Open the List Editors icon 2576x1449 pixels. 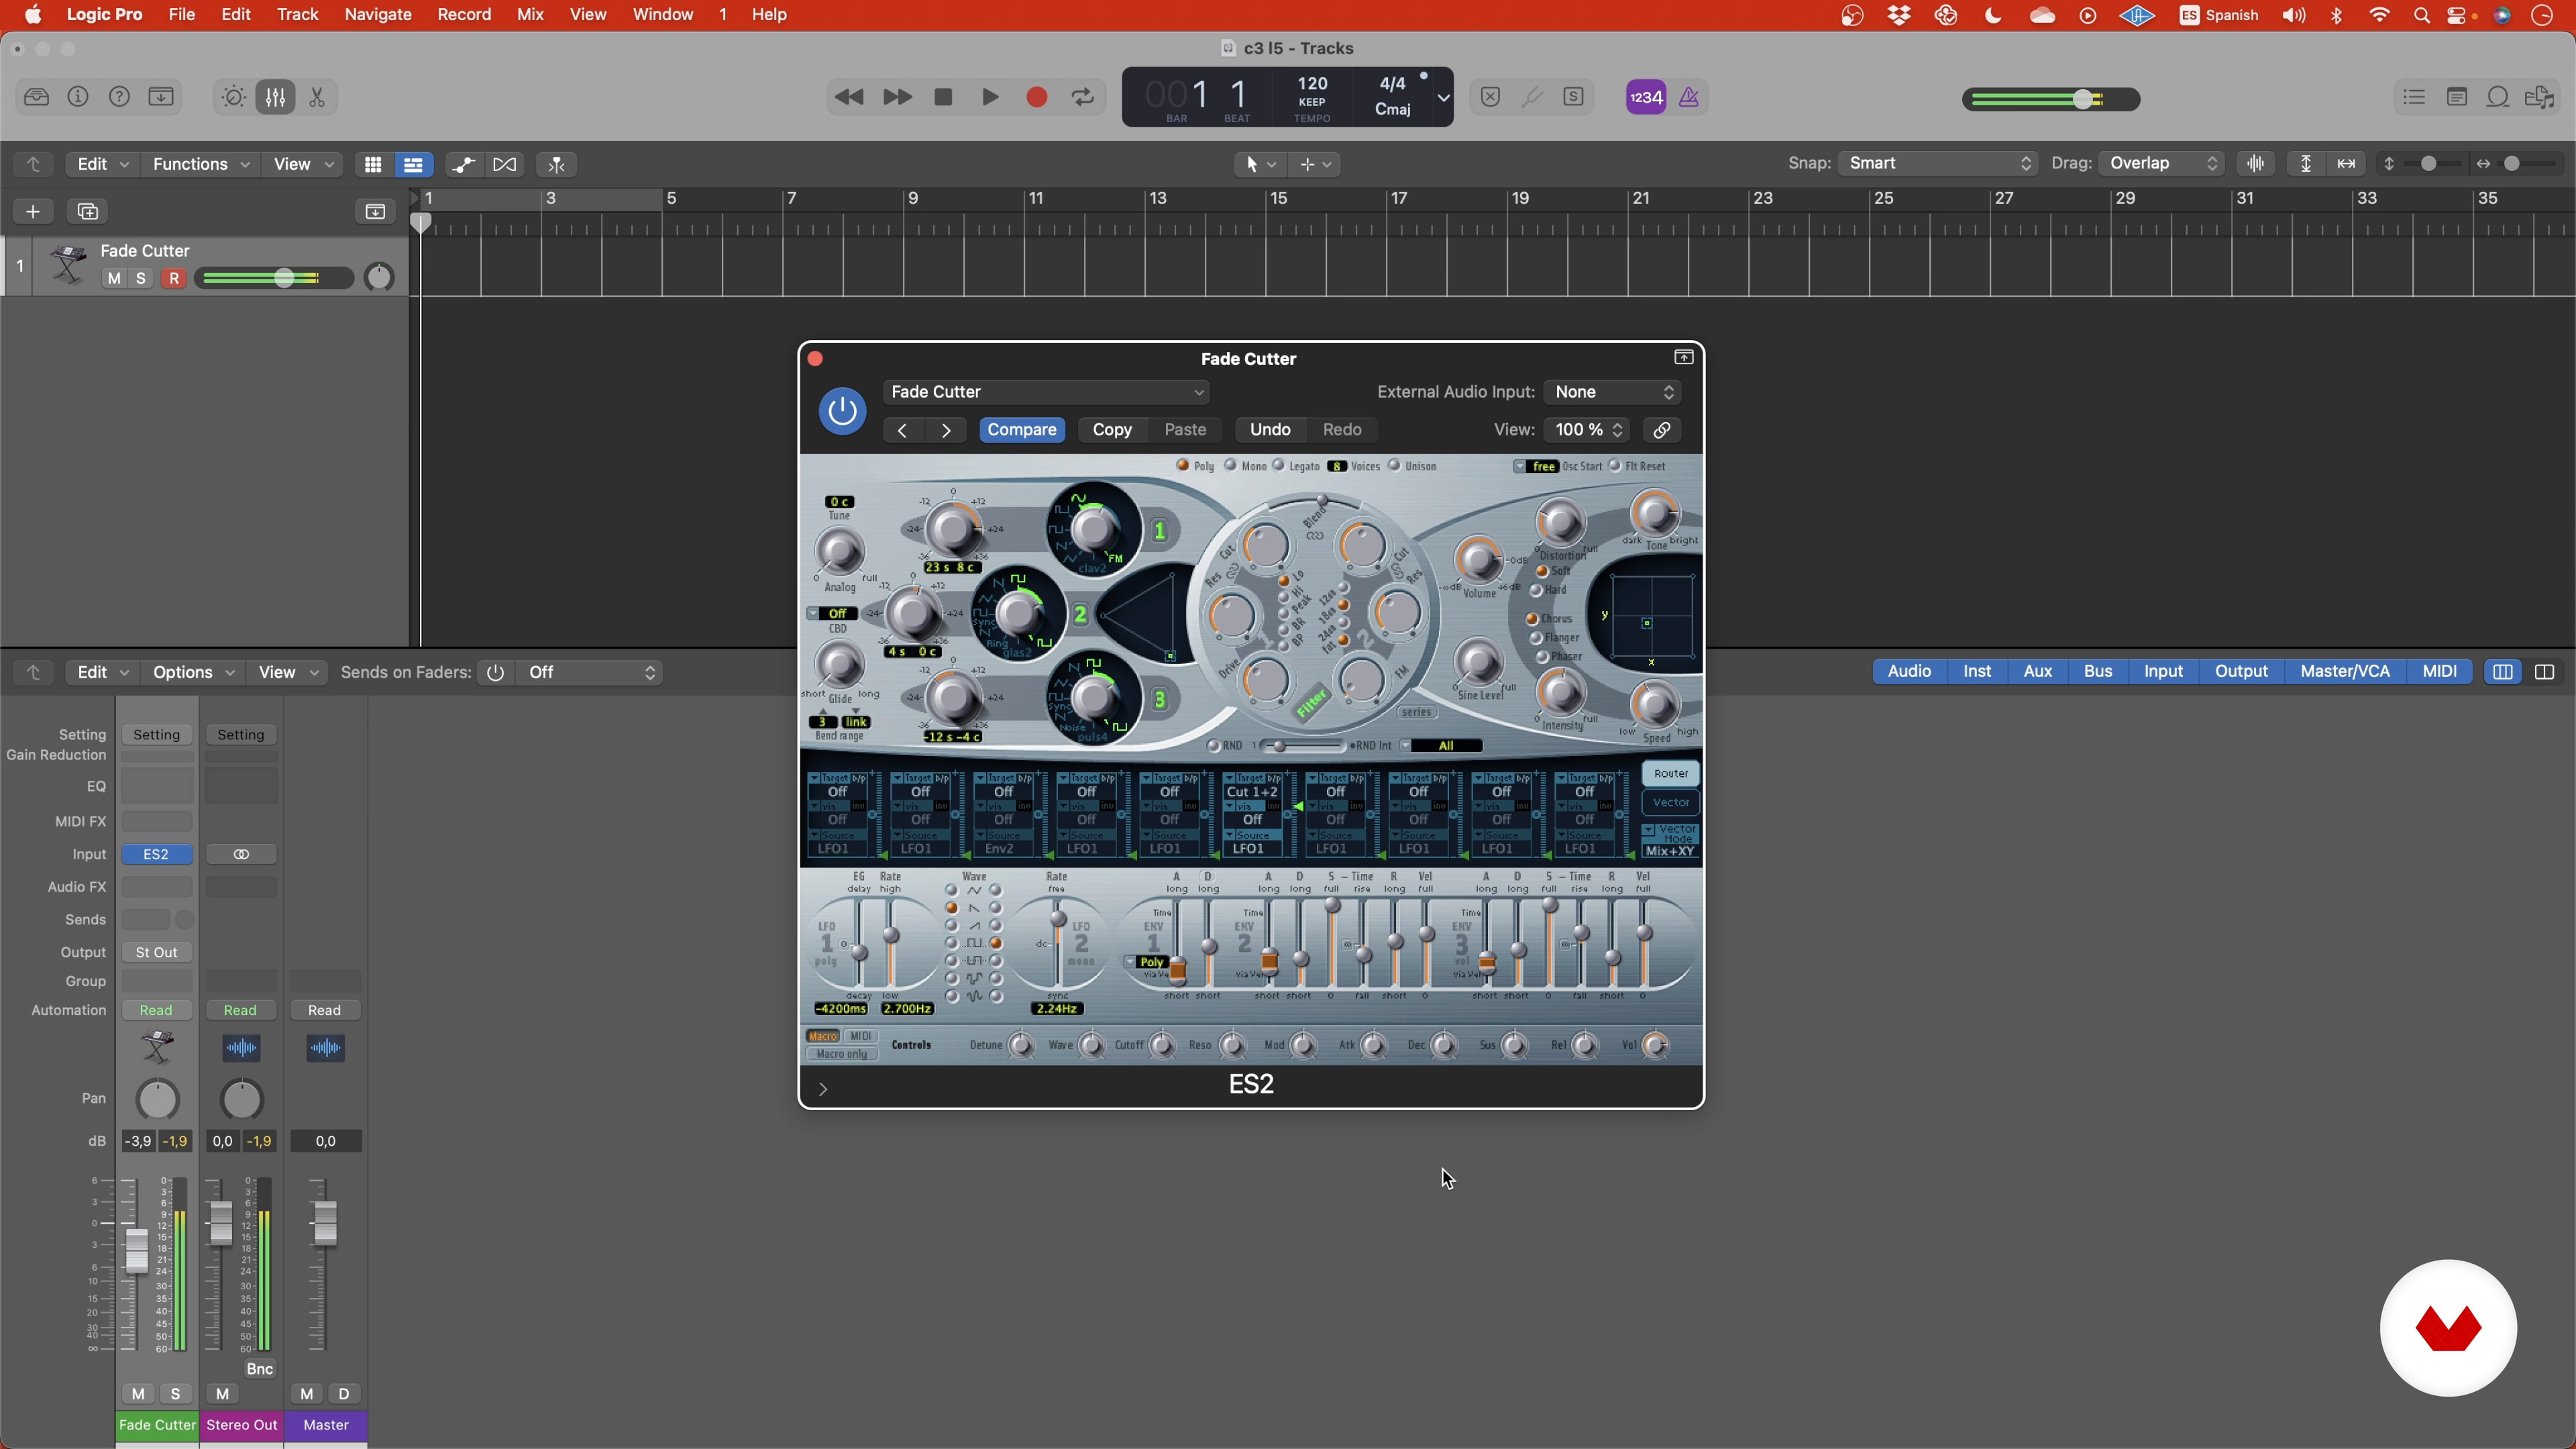(2414, 97)
